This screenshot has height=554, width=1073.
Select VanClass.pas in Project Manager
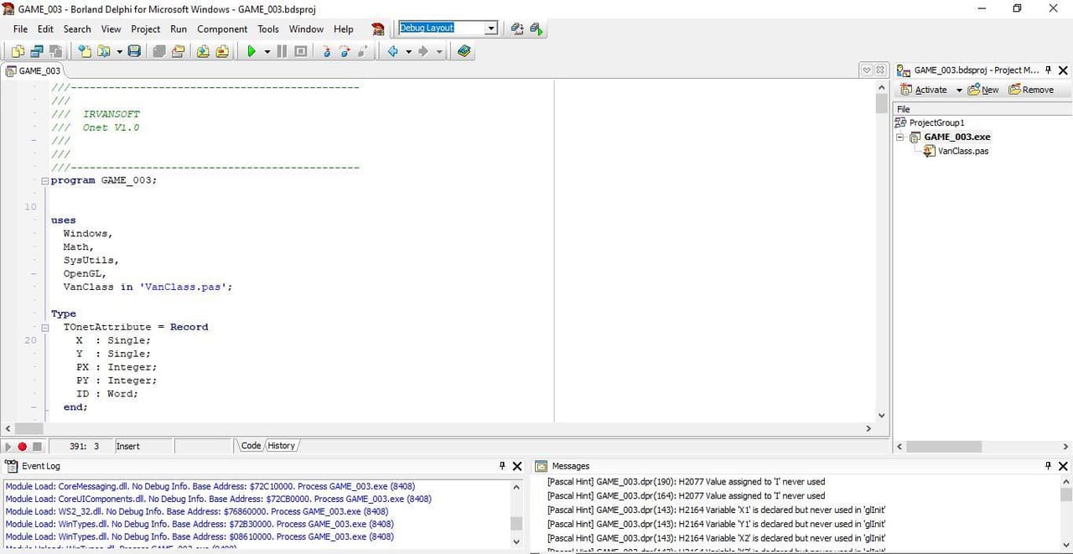(962, 151)
